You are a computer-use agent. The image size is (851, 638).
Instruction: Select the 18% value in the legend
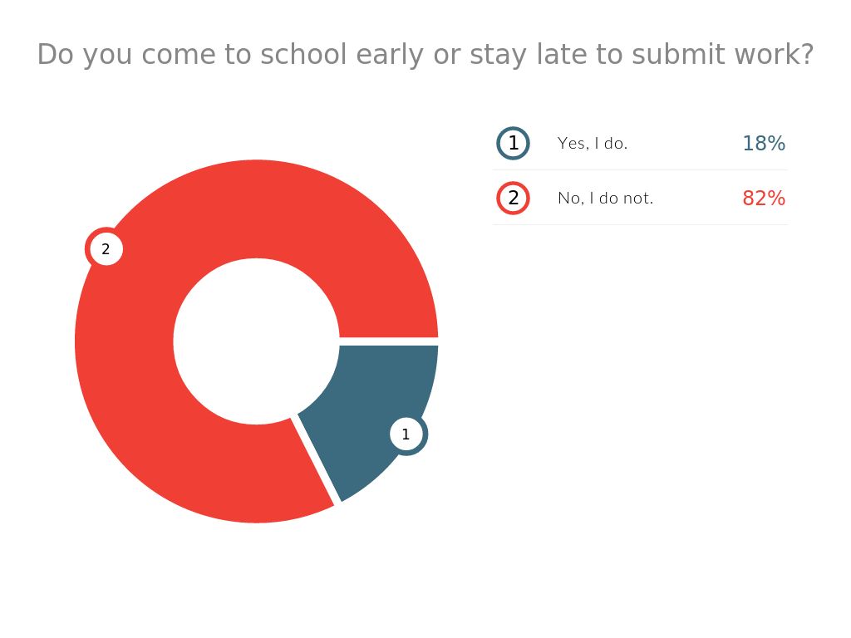click(x=764, y=144)
